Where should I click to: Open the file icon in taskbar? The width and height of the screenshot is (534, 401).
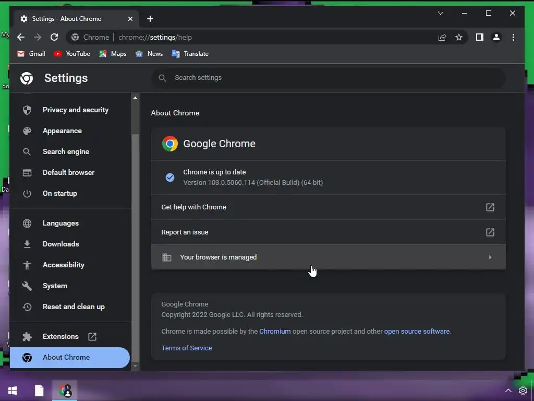click(39, 391)
